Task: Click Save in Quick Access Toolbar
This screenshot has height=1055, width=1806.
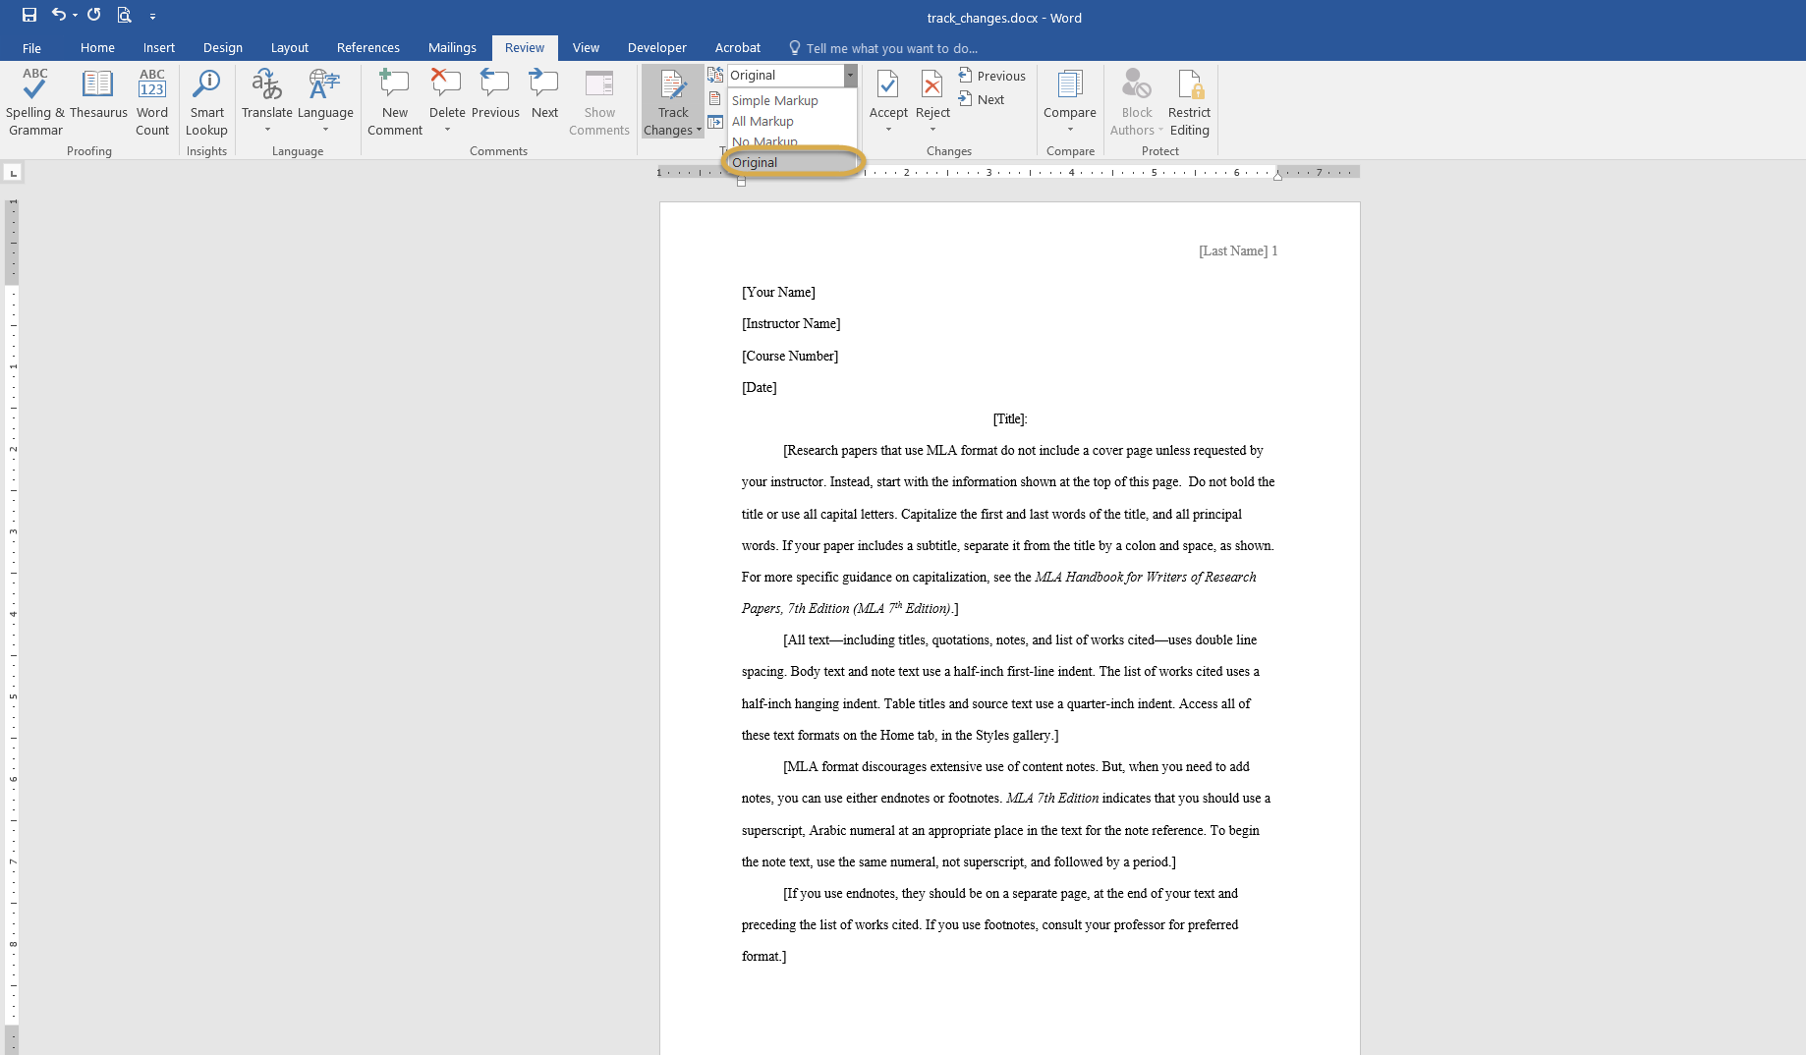Action: pos(29,15)
